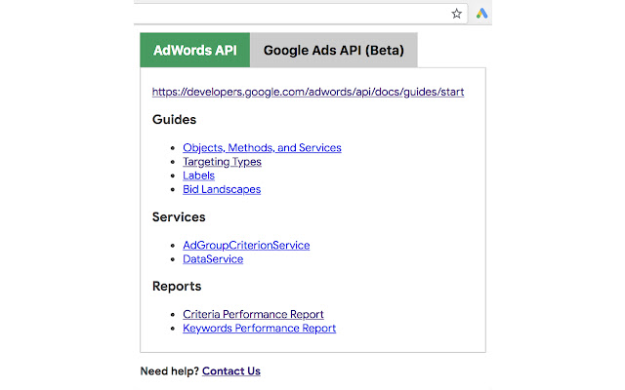
Task: Open the Targeting Types guide
Action: (222, 162)
